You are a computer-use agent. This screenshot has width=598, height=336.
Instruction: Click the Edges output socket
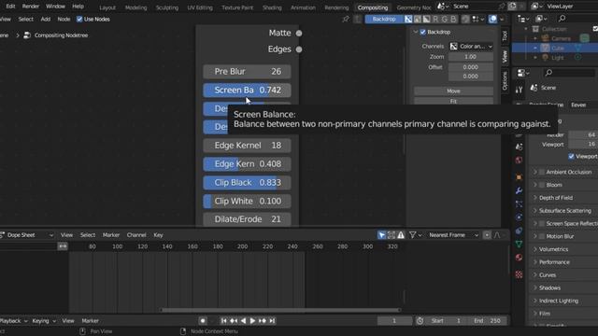(299, 49)
